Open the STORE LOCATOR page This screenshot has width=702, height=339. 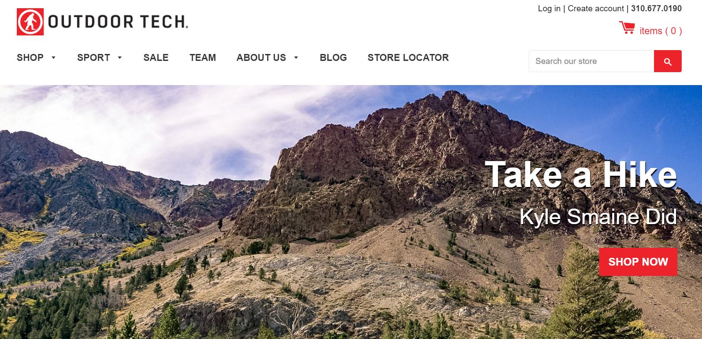(408, 57)
